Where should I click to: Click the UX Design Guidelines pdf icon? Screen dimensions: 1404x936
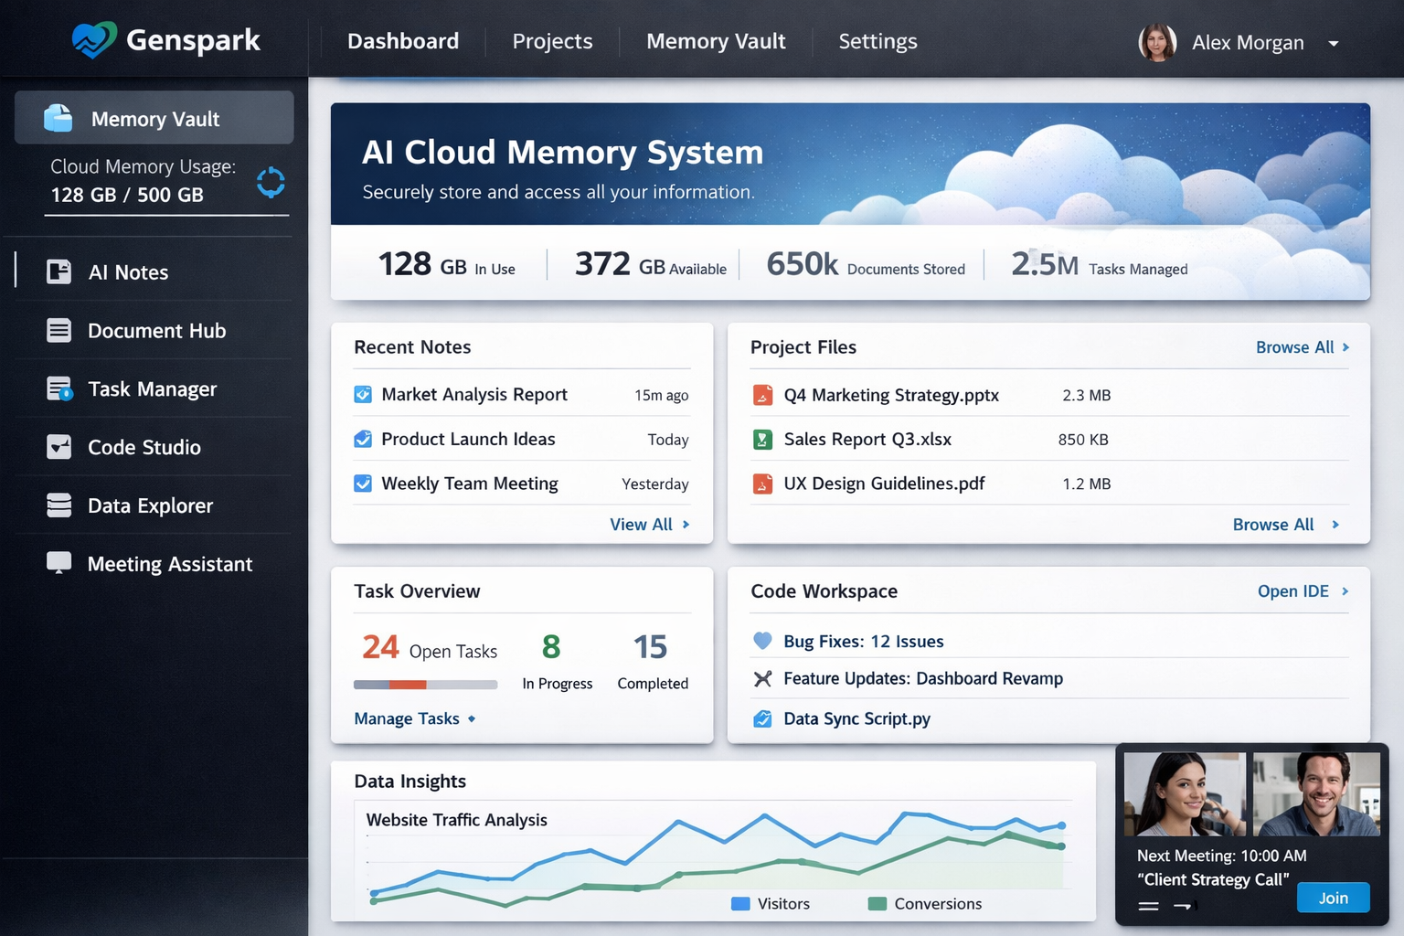point(762,484)
